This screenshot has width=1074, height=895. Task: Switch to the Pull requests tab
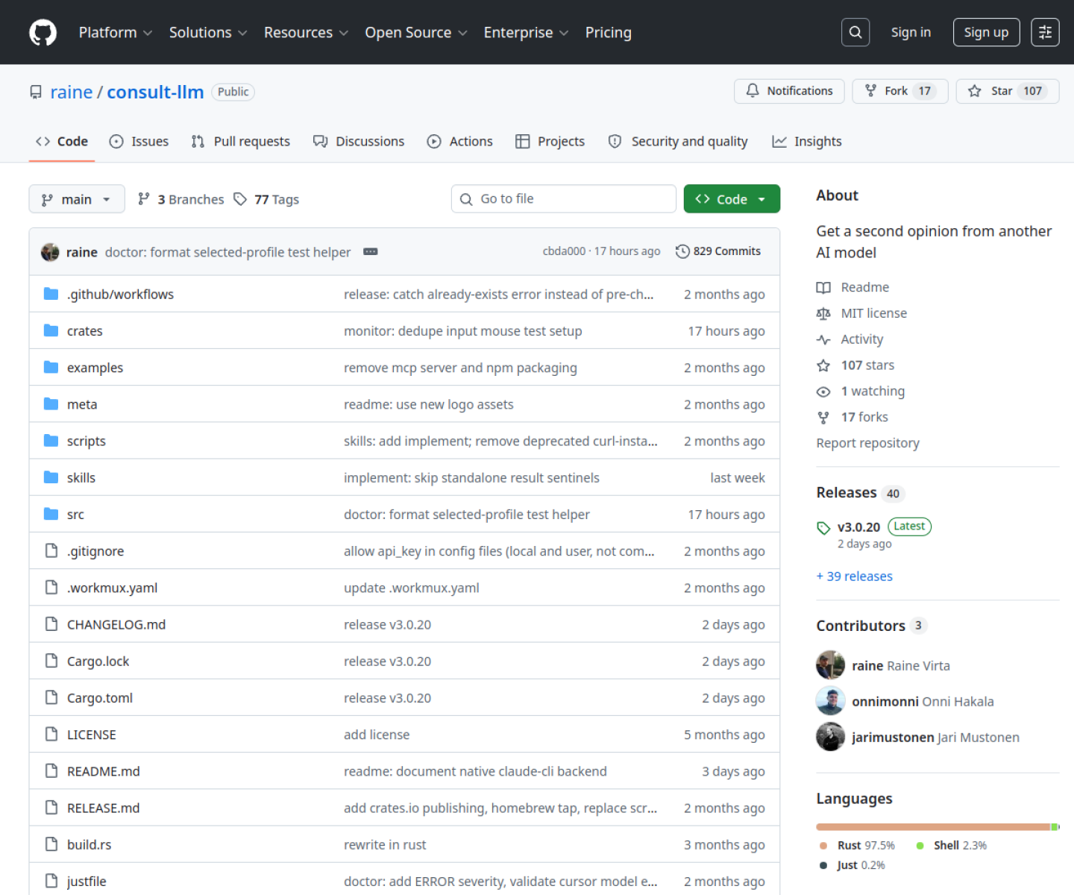[x=240, y=142]
